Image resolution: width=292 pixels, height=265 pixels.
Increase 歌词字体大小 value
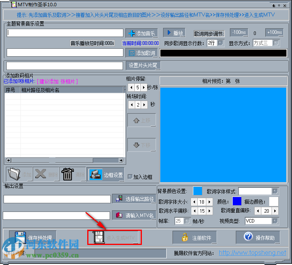coord(209,202)
